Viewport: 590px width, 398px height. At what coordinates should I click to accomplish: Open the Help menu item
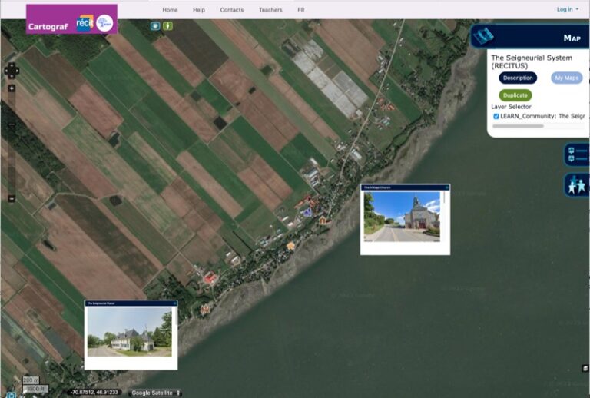click(x=199, y=10)
